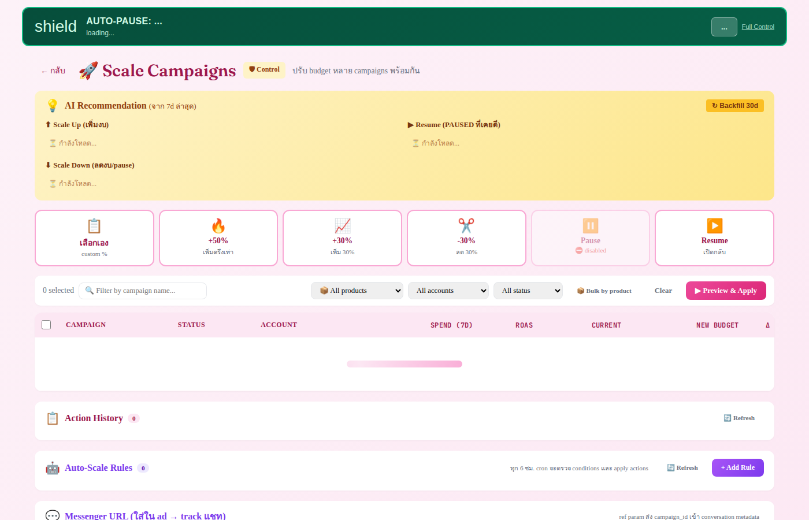809x520 pixels.
Task: Sort table by ROAS column header
Action: tap(524, 325)
